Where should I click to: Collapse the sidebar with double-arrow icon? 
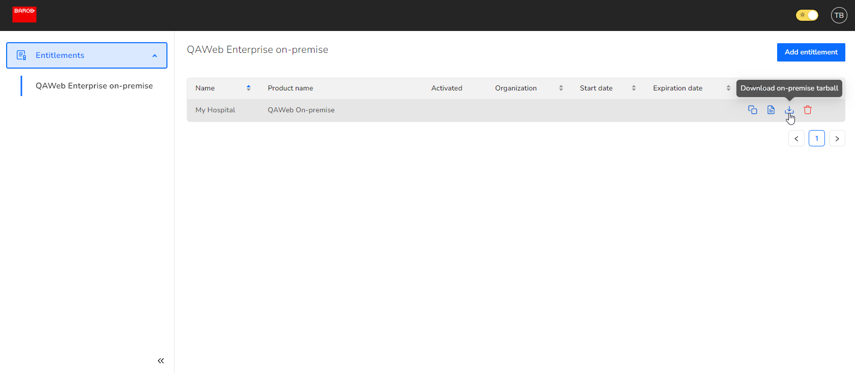pos(161,361)
